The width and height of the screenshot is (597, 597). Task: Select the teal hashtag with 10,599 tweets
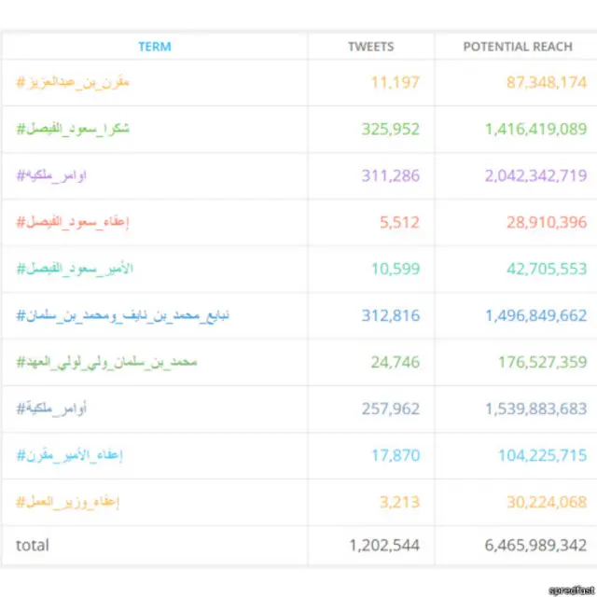click(75, 269)
